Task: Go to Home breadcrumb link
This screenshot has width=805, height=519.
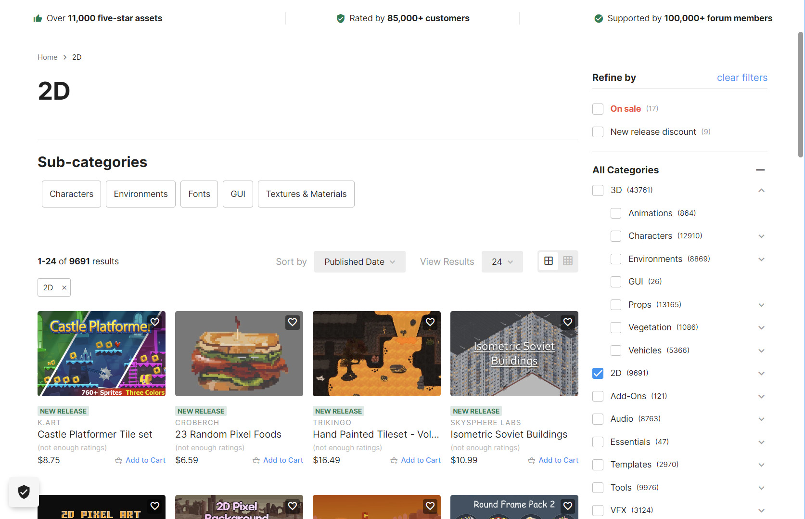Action: (48, 57)
